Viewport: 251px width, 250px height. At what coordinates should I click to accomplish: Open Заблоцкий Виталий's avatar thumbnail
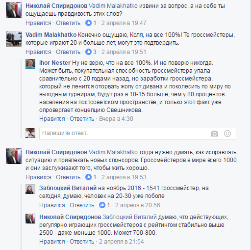click(x=30, y=189)
